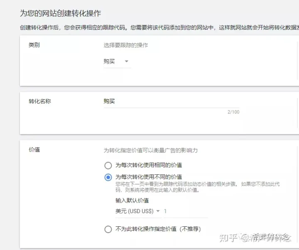Screen dimensions: 299x250
Task: Select 为每次转化使用不同的价值 radio button
Action: [108, 177]
